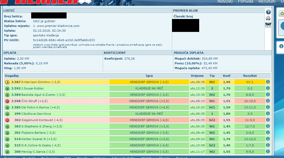Open the Novosti menu
Image resolution: width=284 pixels, height=158 pixels.
click(x=225, y=1)
